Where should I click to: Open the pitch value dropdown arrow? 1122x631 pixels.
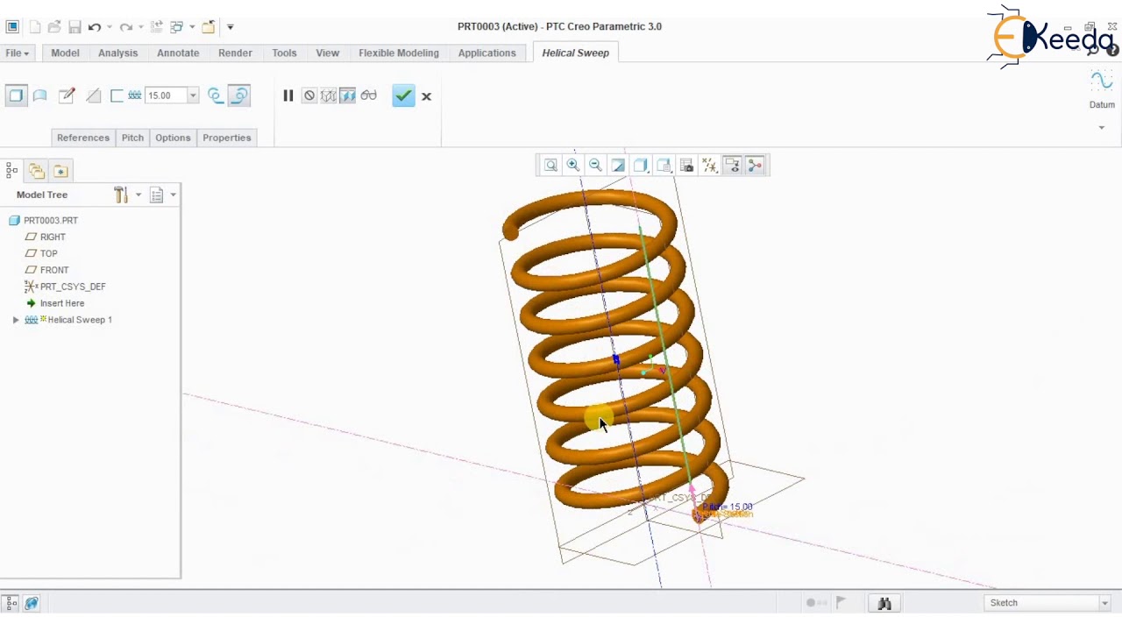193,96
